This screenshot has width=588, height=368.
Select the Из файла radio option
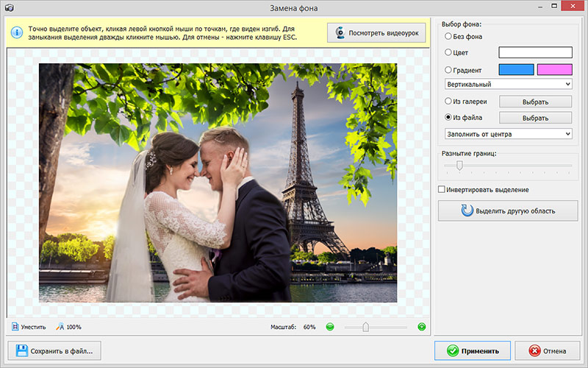point(448,117)
